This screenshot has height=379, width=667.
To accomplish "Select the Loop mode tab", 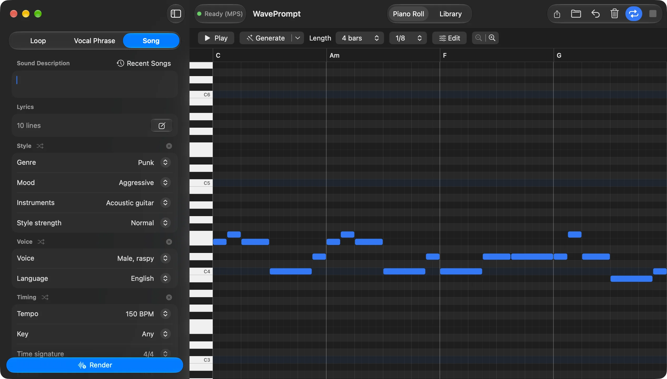I will point(38,41).
